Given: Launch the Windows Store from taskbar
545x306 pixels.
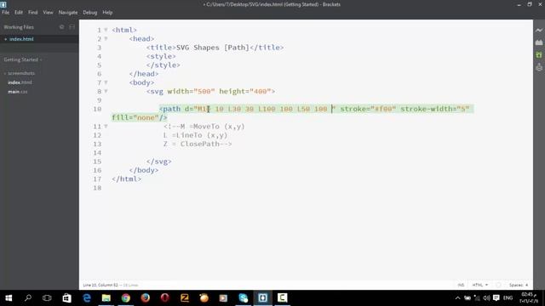Looking at the screenshot, I should click(66, 298).
